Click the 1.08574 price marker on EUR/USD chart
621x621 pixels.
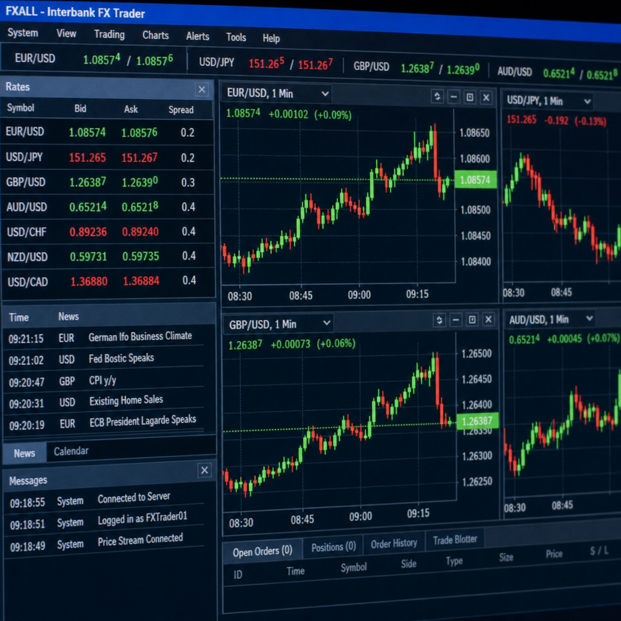point(475,180)
